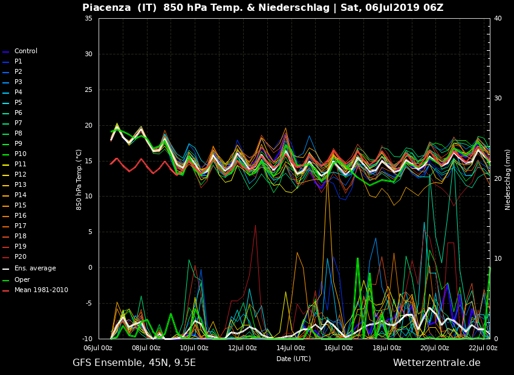Click the P5 legend label
This screenshot has height=375, width=514.
18,103
